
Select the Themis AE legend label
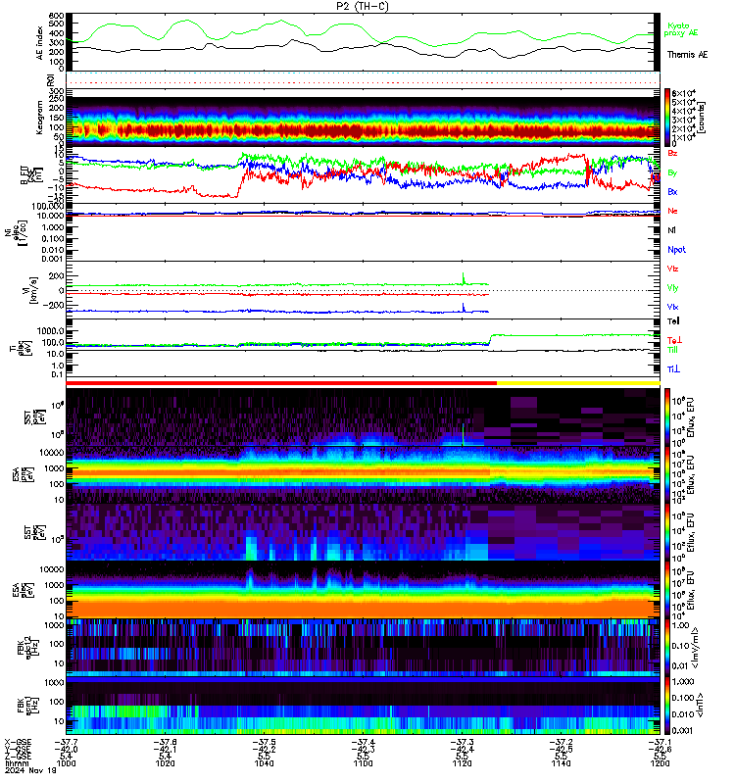pyautogui.click(x=687, y=55)
